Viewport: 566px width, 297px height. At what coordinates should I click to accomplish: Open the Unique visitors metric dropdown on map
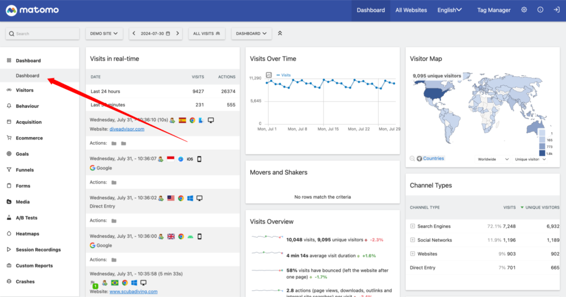click(530, 159)
